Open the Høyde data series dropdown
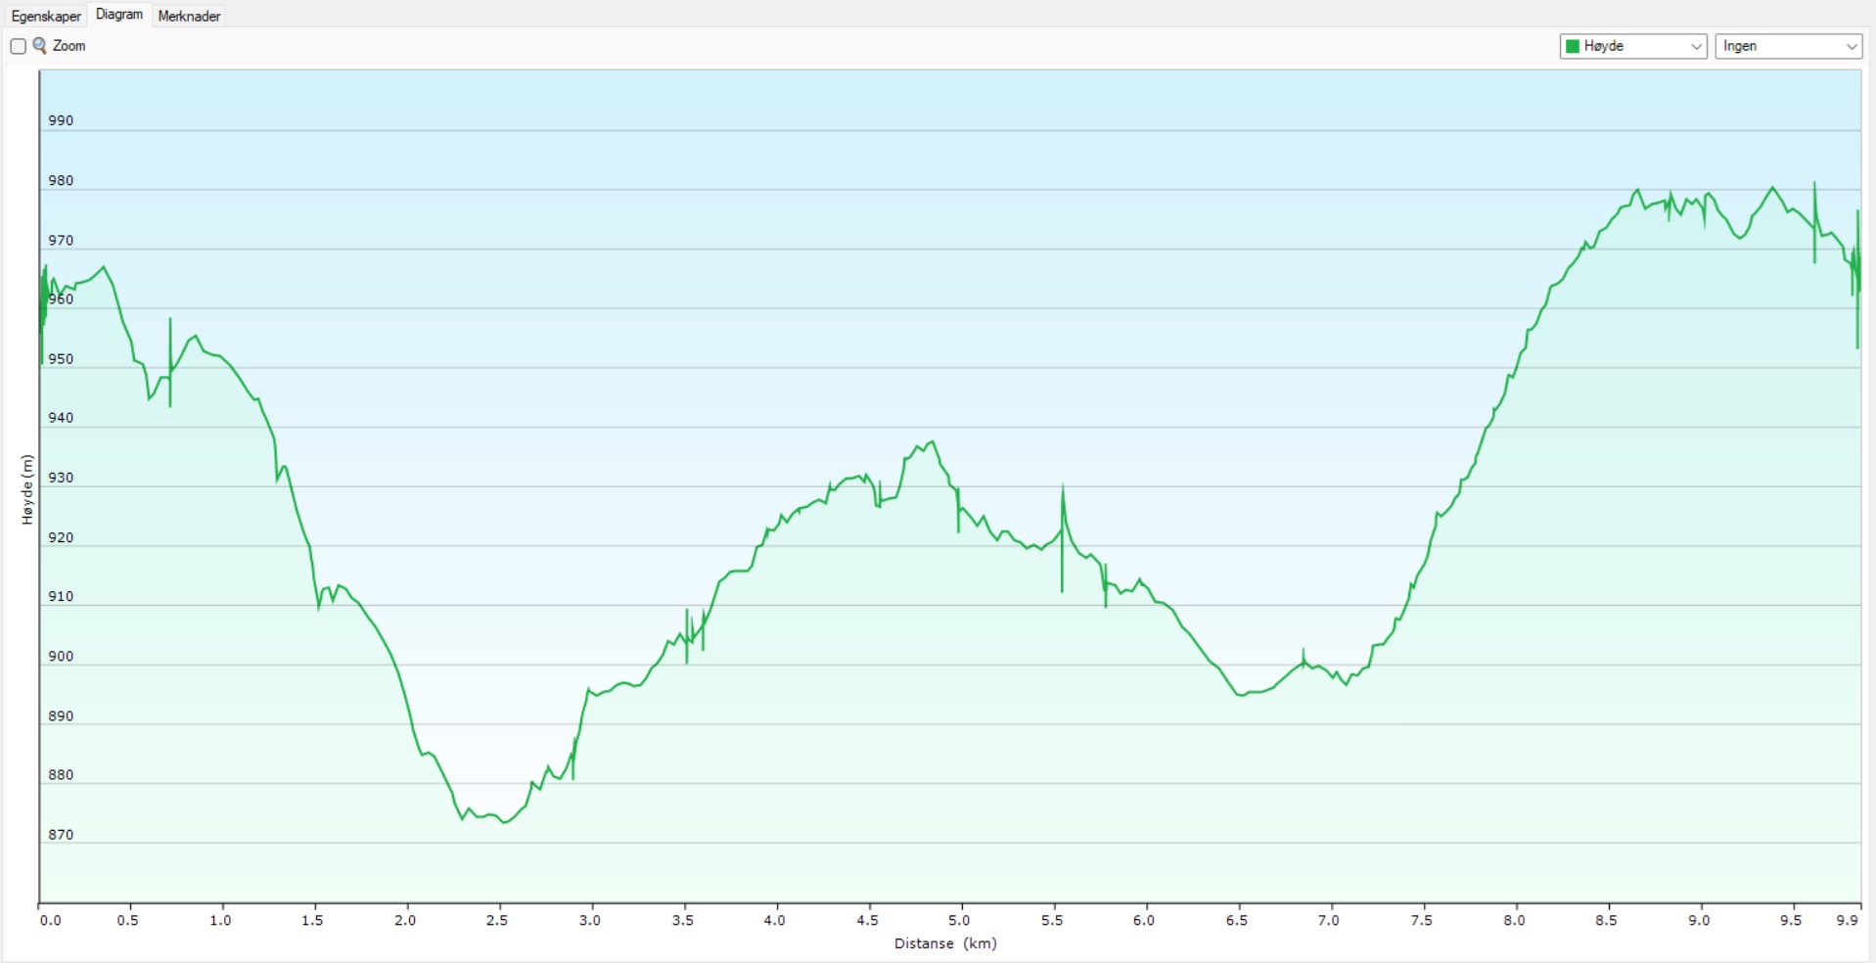The image size is (1876, 963). click(x=1632, y=46)
